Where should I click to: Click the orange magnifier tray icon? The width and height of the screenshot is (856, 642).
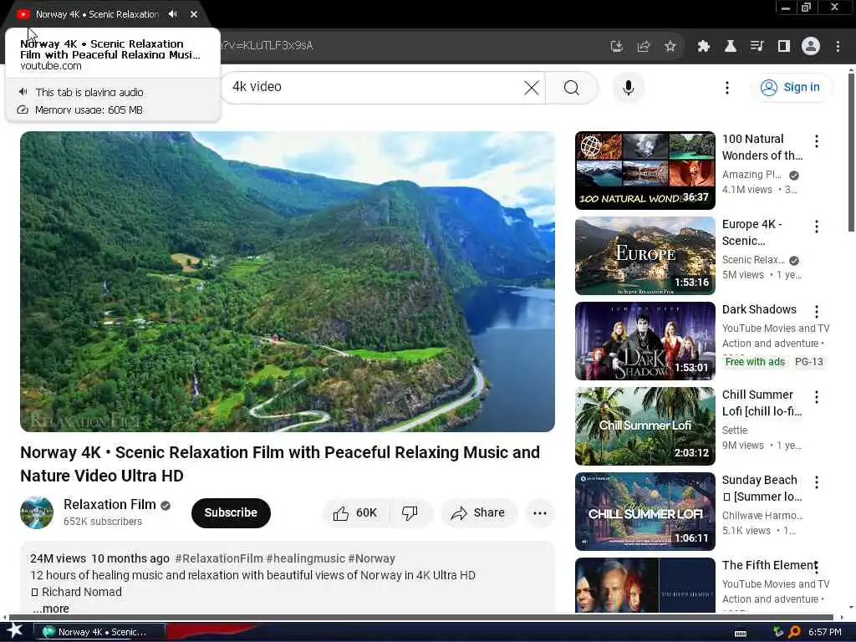point(794,632)
